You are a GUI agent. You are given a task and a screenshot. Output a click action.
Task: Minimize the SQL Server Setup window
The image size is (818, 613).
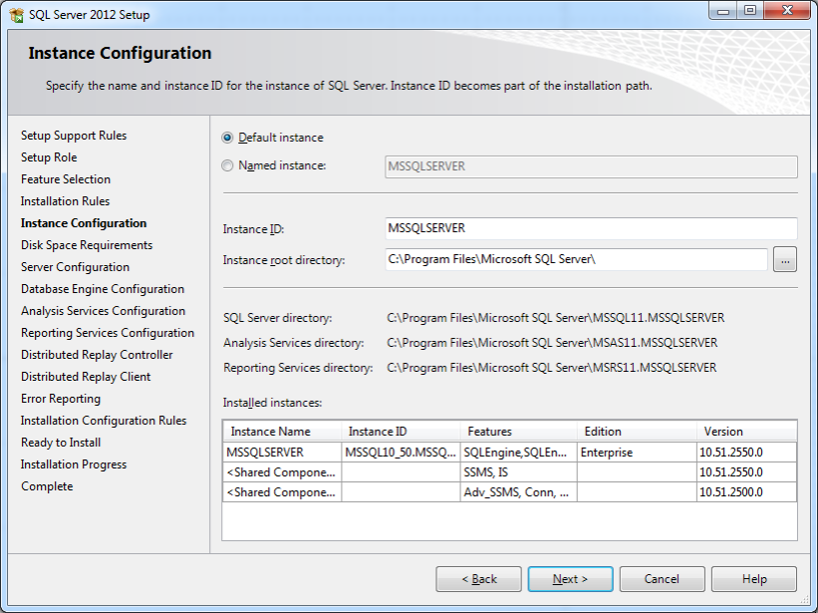tap(723, 11)
